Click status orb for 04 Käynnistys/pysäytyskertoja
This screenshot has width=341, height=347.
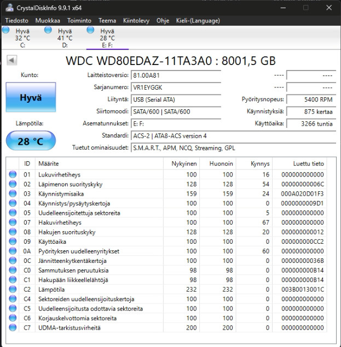[x=13, y=203]
